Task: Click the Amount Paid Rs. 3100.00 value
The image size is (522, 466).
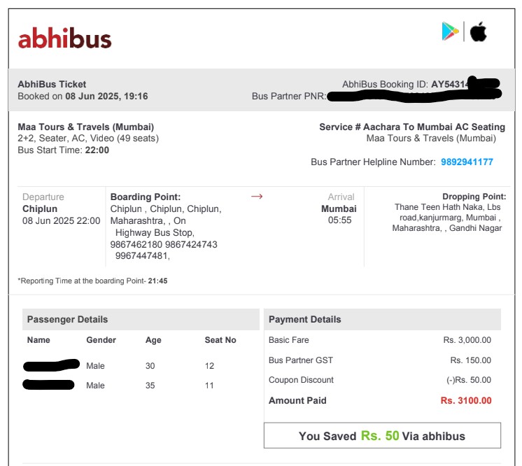Action: 466,401
